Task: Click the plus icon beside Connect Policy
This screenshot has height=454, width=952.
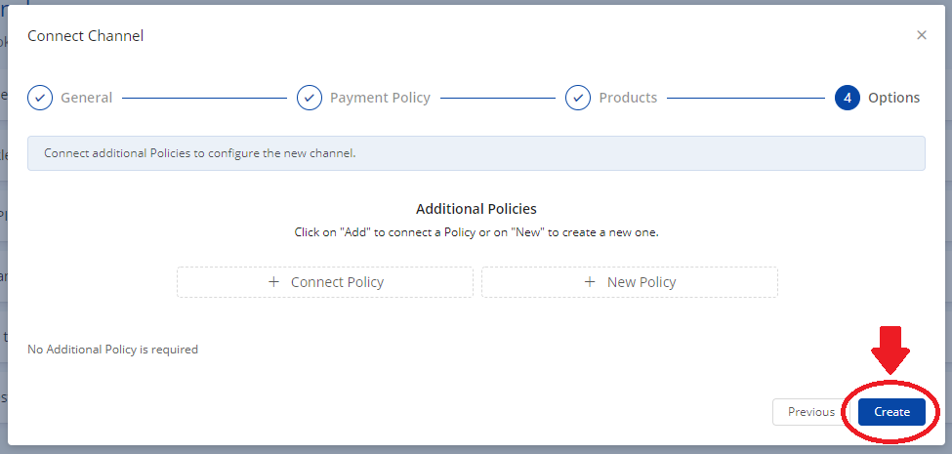Action: (273, 282)
